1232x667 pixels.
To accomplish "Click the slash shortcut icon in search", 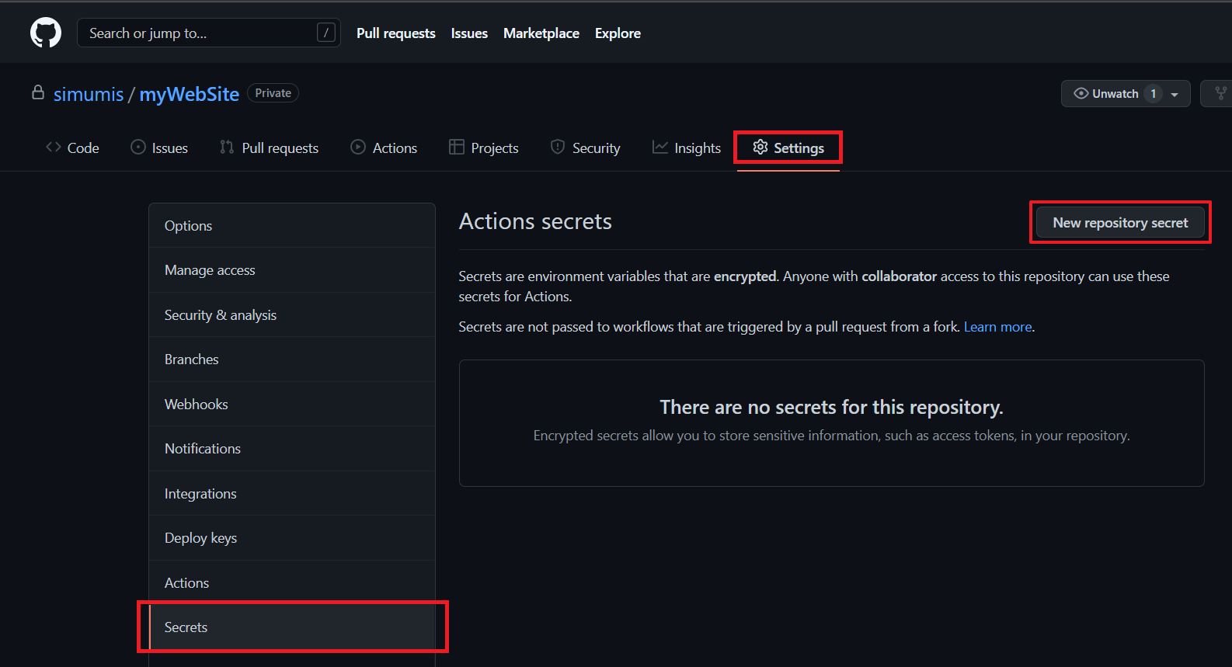I will point(326,33).
